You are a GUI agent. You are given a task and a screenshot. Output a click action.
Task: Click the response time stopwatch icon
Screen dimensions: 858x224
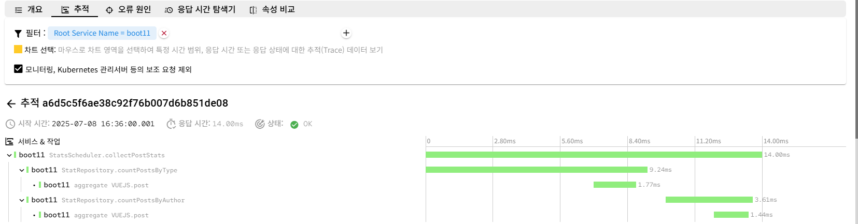(171, 124)
